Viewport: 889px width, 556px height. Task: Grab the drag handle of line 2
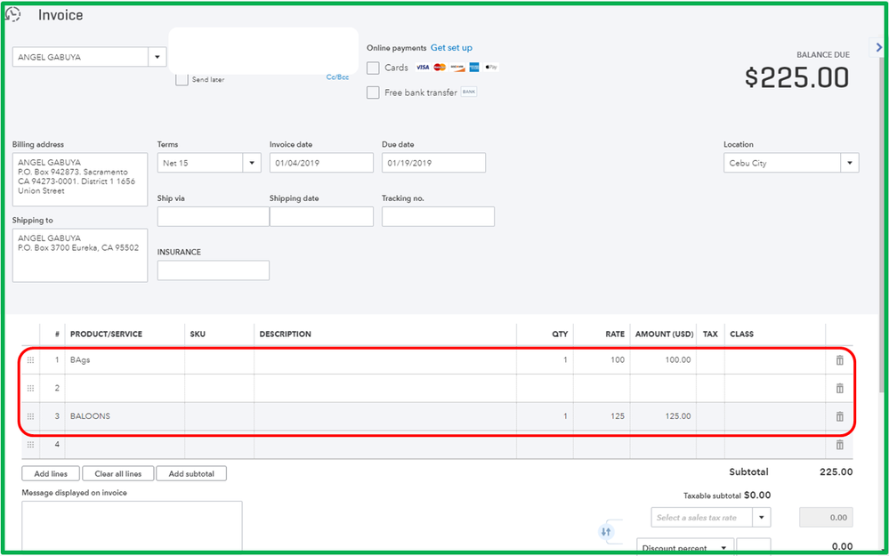tap(30, 388)
